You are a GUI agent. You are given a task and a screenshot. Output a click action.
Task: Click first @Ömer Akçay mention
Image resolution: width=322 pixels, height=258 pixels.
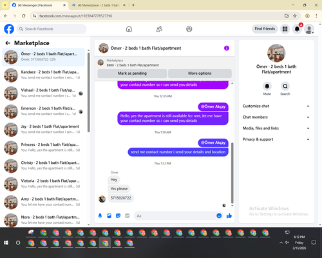213,106
